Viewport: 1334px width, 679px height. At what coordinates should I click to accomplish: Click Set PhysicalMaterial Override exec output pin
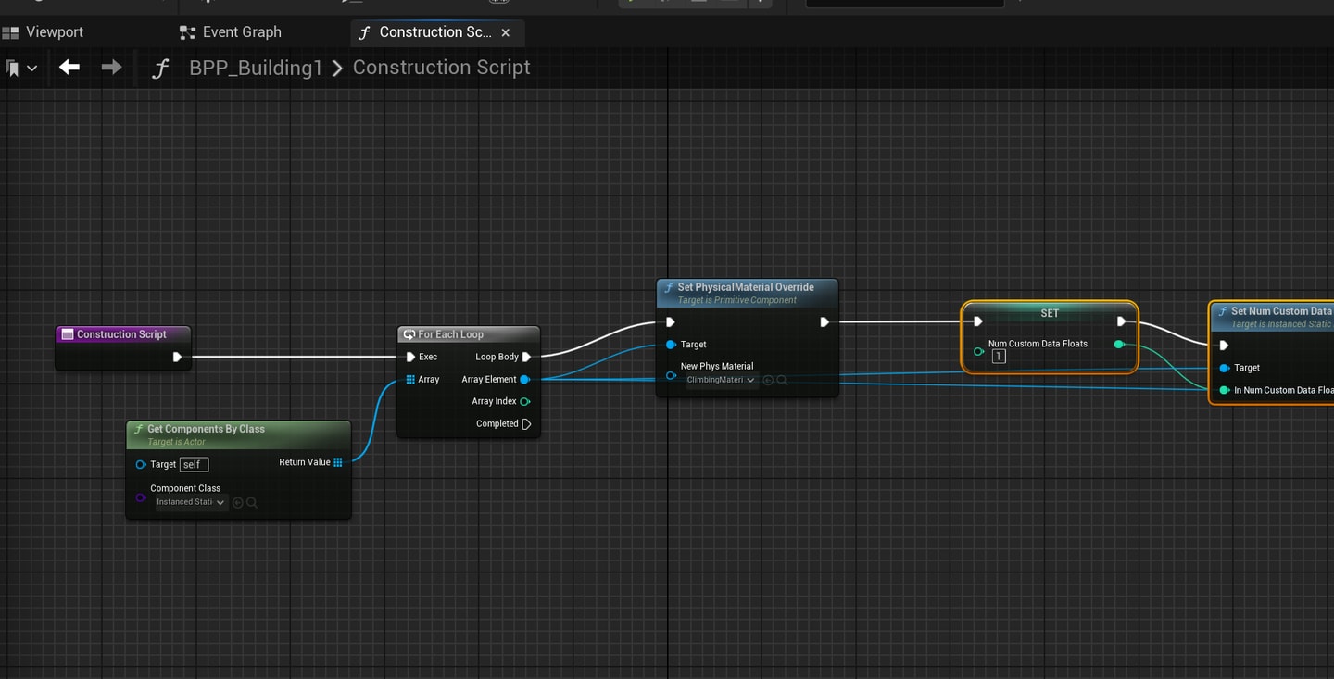coord(824,322)
